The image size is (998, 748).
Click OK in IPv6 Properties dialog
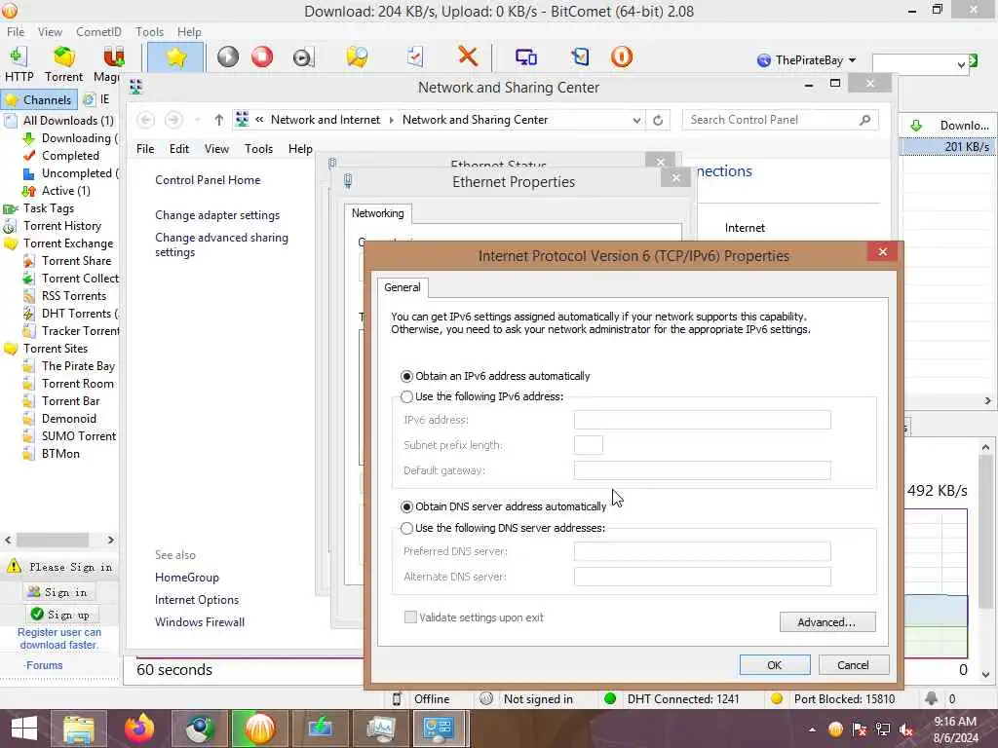(775, 664)
